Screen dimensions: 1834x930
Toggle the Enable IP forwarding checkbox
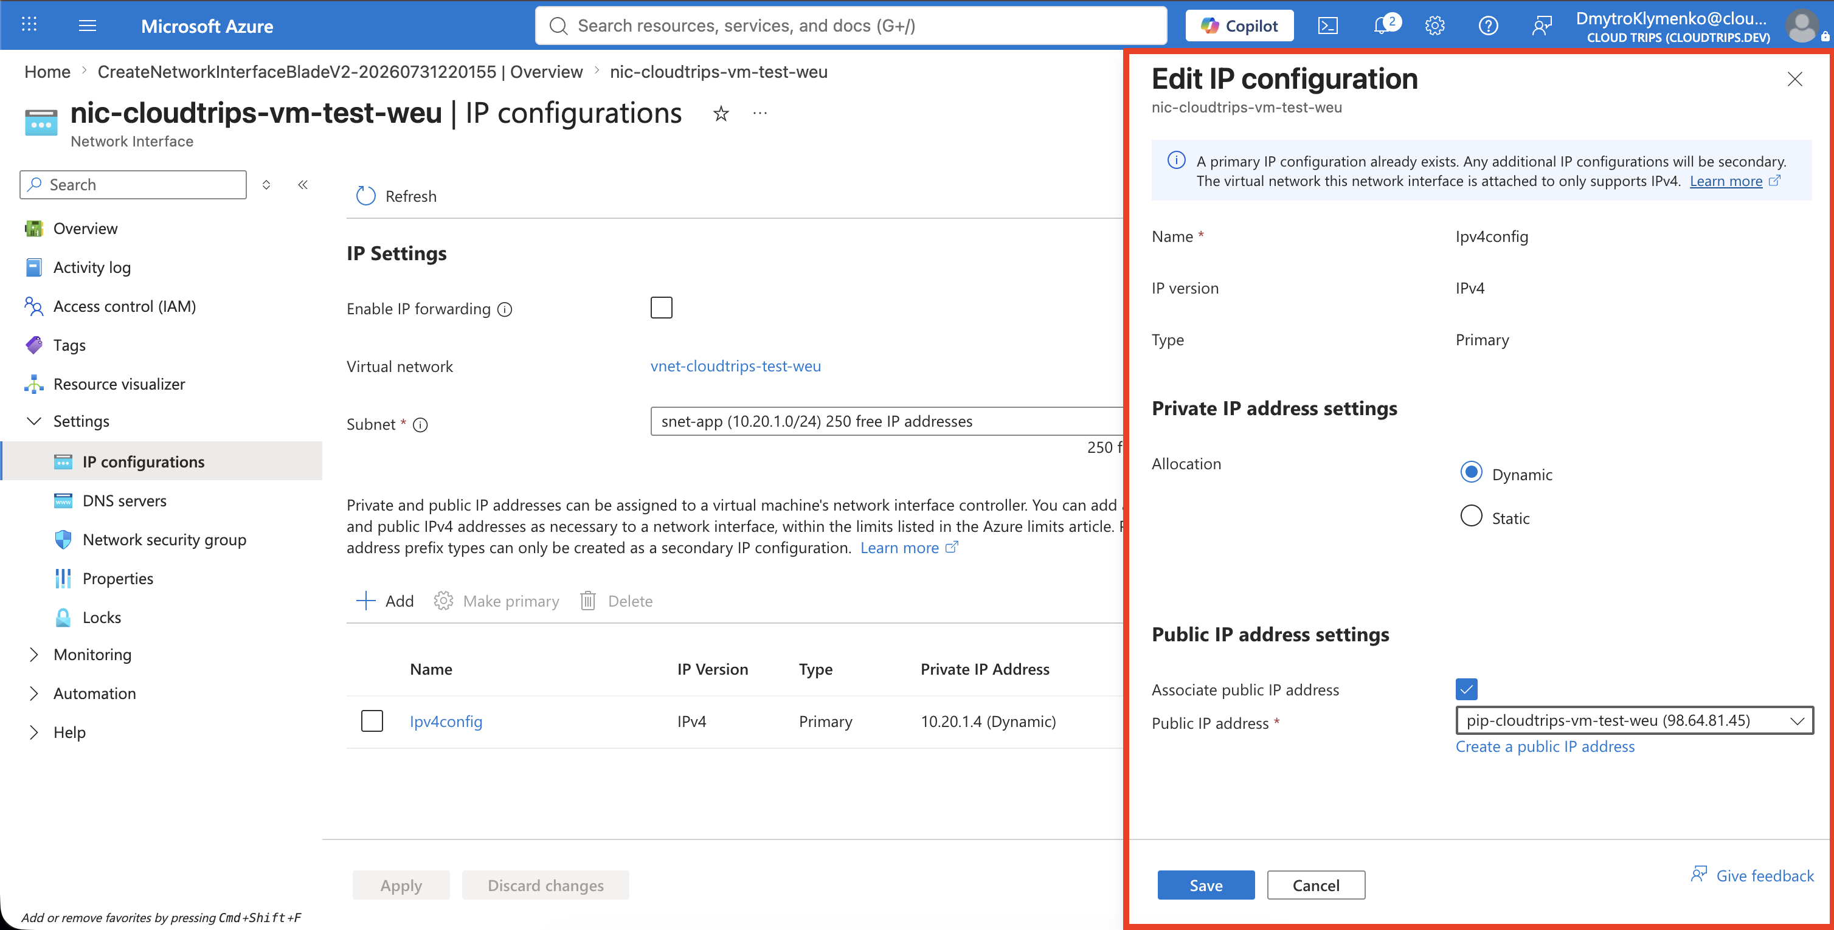661,308
